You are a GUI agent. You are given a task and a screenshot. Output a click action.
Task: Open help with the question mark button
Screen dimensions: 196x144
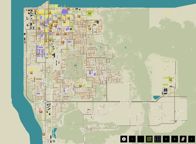click(x=192, y=139)
